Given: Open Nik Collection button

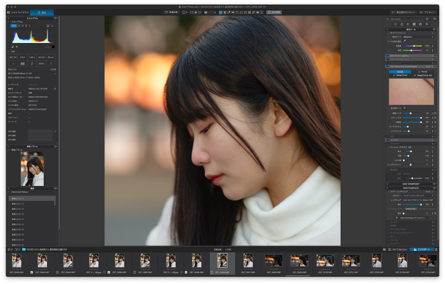Looking at the screenshot, I should [398, 250].
